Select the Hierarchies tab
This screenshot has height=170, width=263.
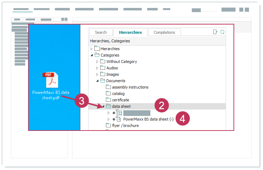(130, 32)
